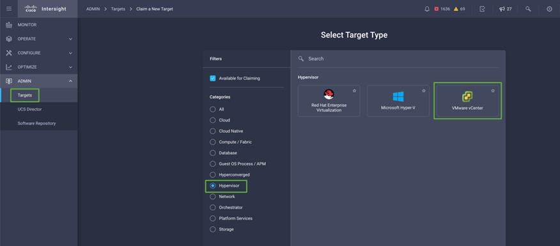Uncheck Available for Claiming
The width and height of the screenshot is (560, 246).
coord(213,78)
